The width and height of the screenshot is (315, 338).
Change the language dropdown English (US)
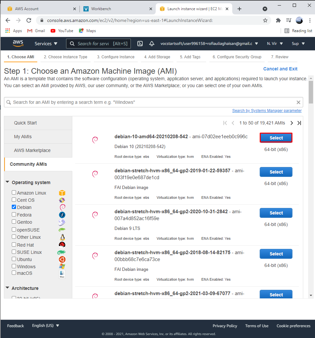(45, 326)
